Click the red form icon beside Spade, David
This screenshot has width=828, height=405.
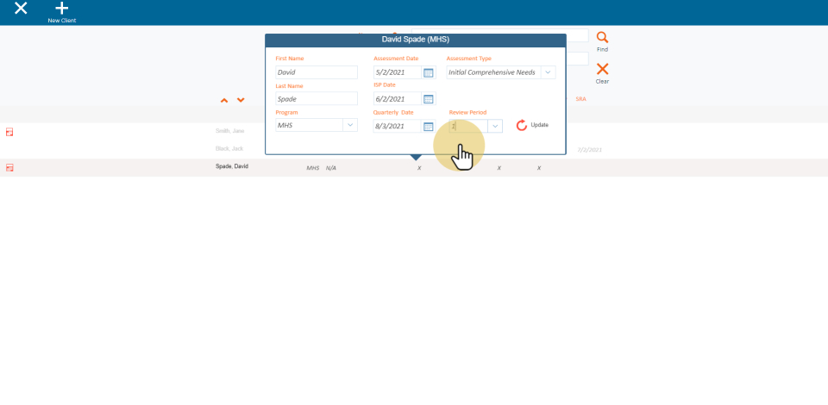click(10, 167)
